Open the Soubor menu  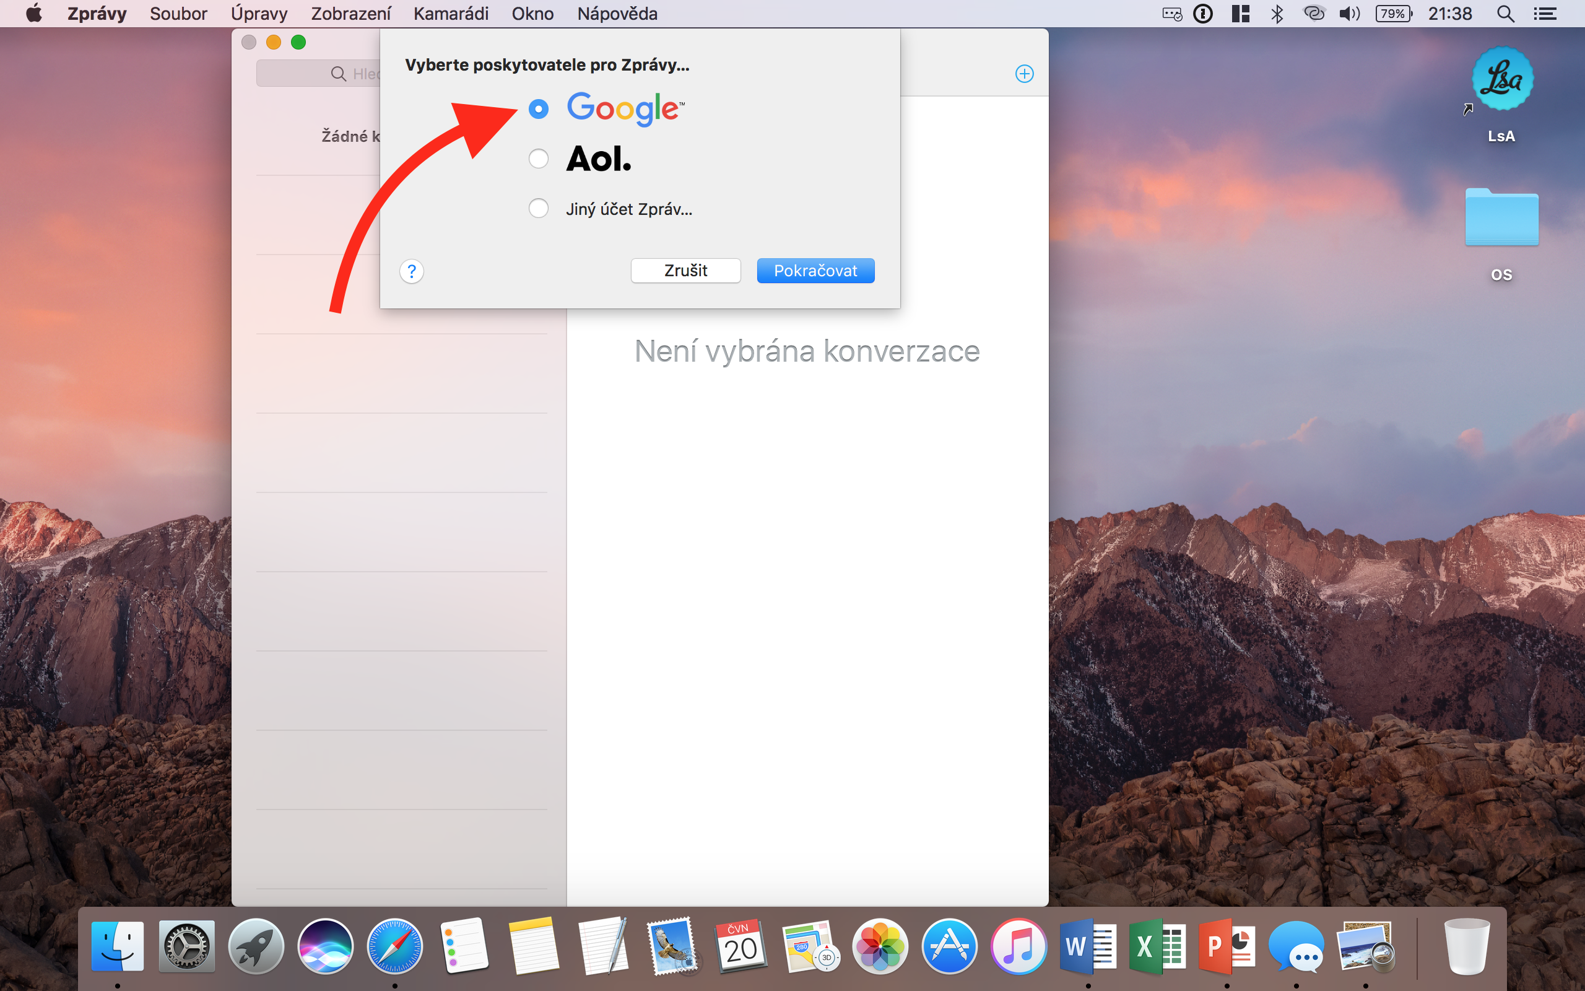[178, 13]
